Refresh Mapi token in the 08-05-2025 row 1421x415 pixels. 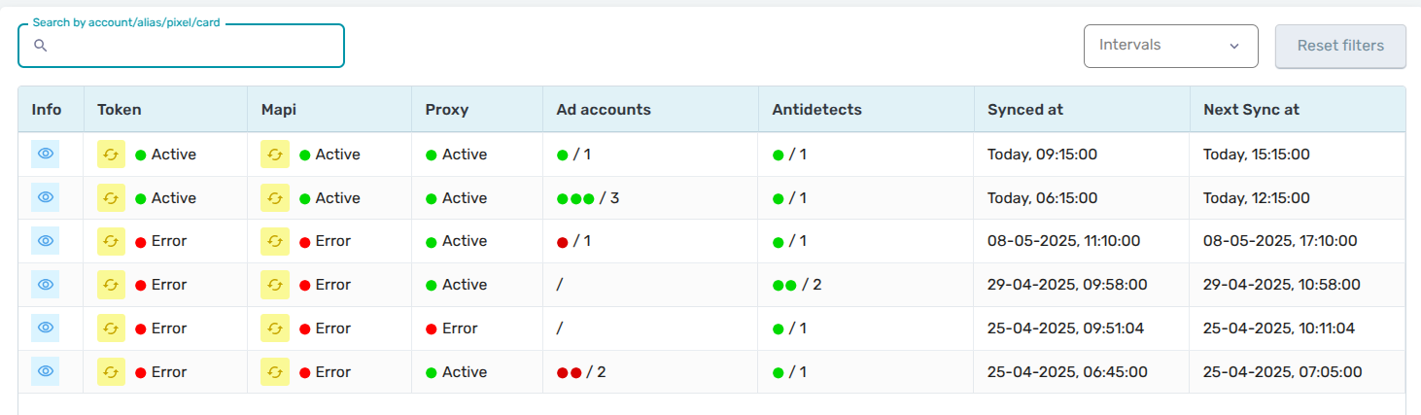point(275,241)
